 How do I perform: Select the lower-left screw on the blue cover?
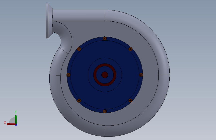pos(79,101)
